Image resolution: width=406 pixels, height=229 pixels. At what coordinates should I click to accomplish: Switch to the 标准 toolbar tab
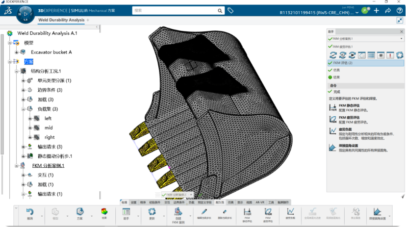click(124, 202)
